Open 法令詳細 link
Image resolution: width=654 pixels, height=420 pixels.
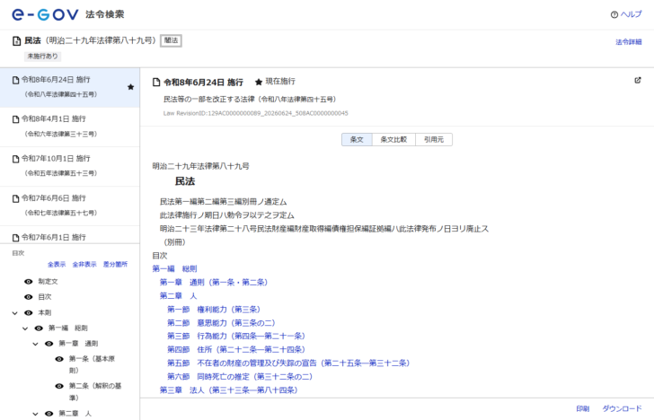point(629,41)
